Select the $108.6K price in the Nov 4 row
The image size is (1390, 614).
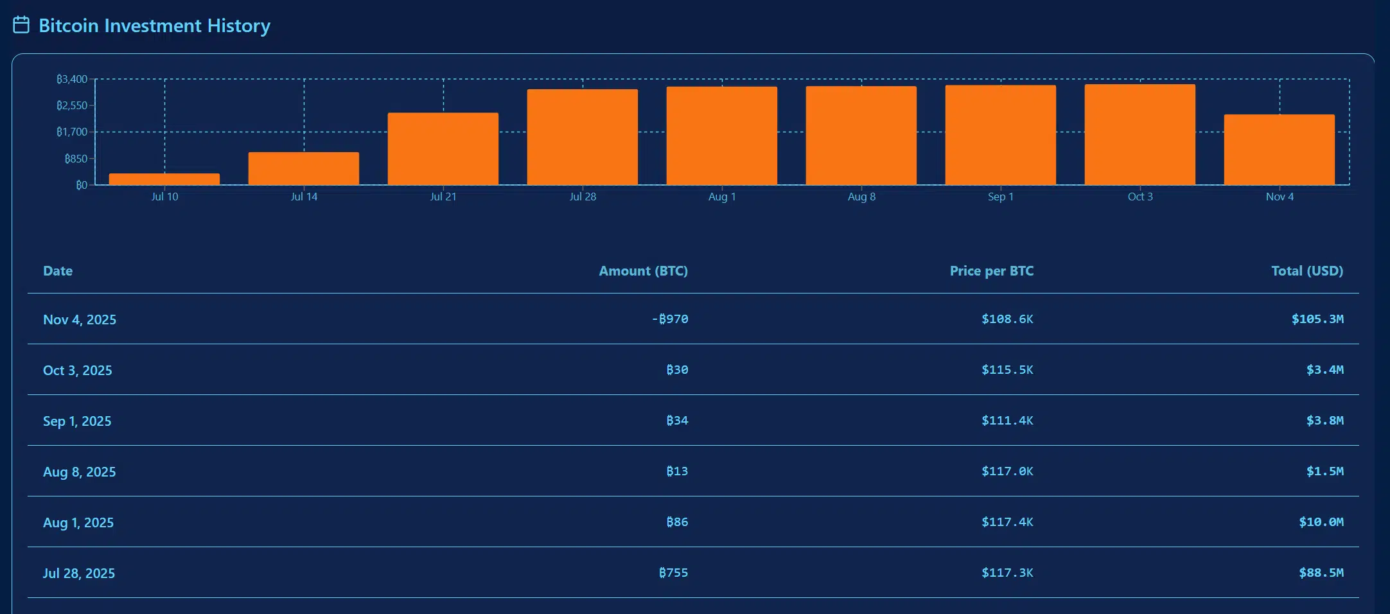[1007, 319]
